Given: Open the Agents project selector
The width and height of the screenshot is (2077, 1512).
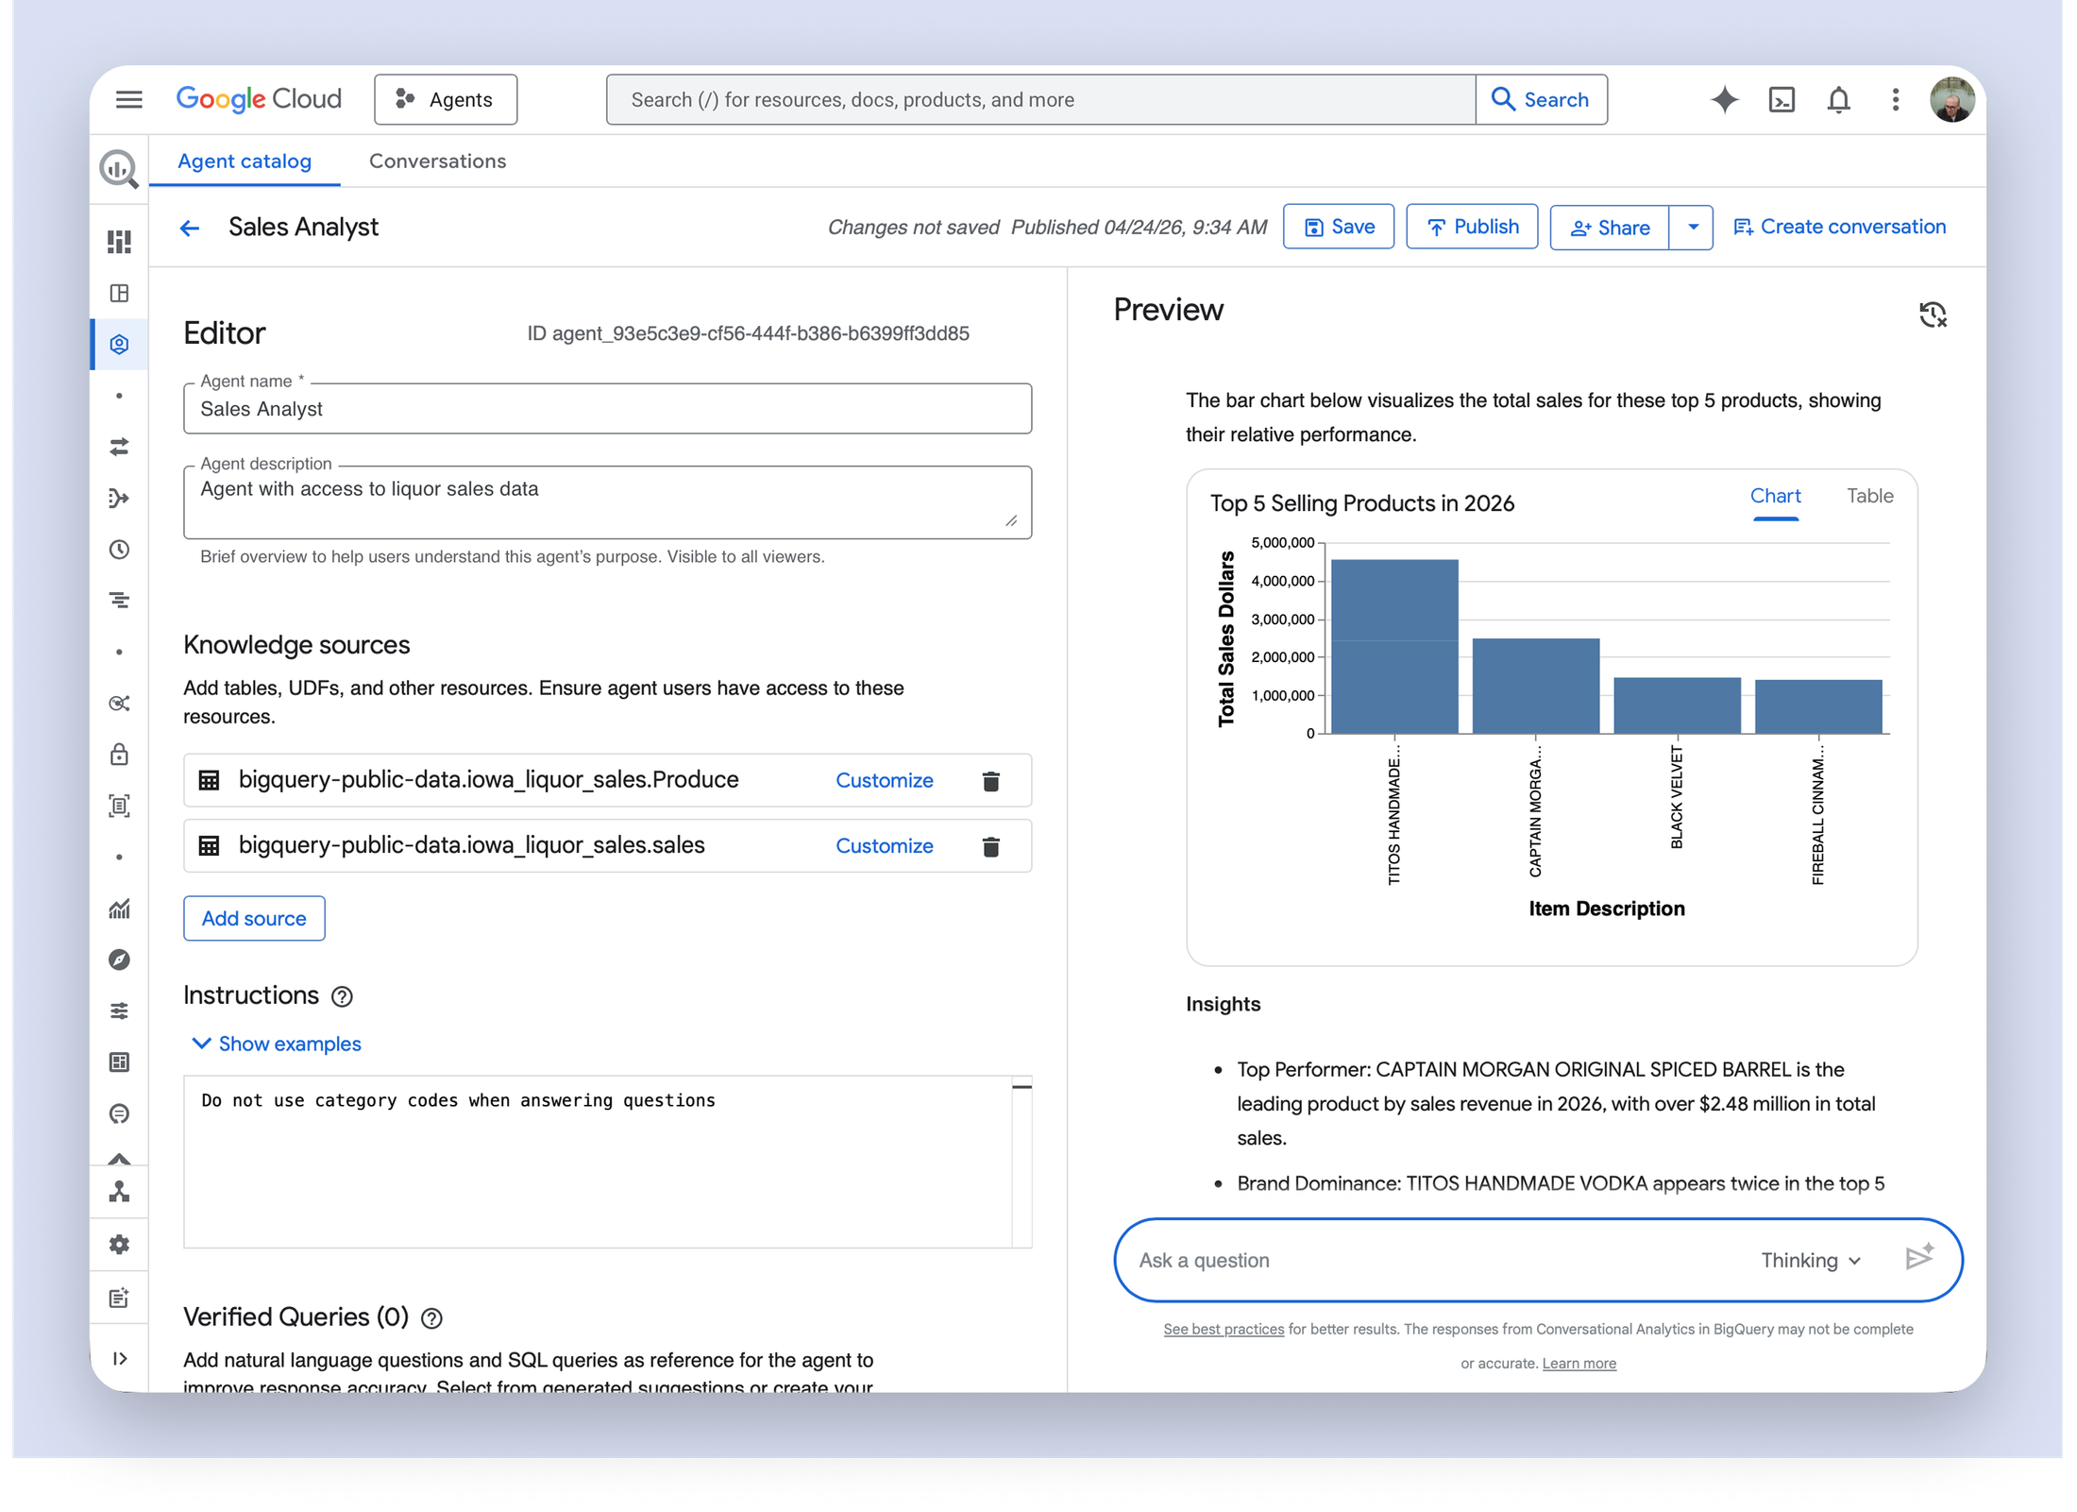Looking at the screenshot, I should (446, 99).
